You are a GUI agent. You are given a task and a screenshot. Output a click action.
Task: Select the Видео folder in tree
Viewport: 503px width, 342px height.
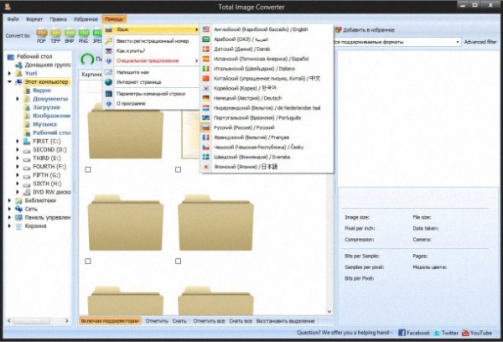point(42,91)
